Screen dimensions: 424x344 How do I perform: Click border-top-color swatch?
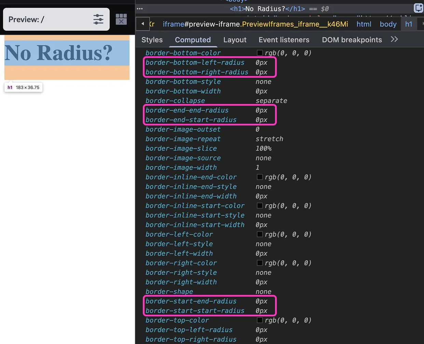point(260,320)
